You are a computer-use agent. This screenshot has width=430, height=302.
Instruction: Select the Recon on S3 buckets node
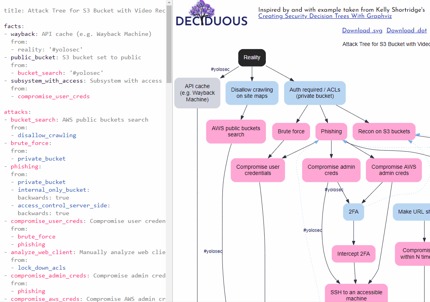click(384, 131)
